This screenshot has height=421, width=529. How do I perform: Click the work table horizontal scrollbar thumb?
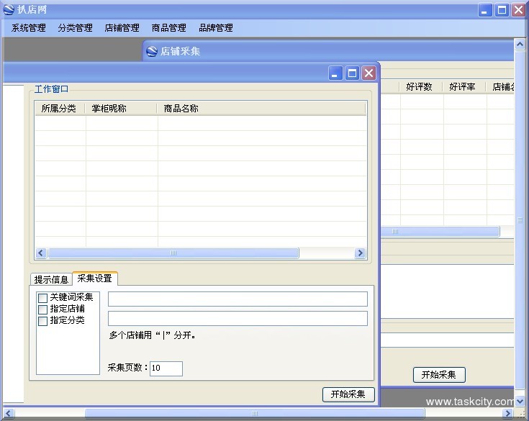pyautogui.click(x=173, y=253)
